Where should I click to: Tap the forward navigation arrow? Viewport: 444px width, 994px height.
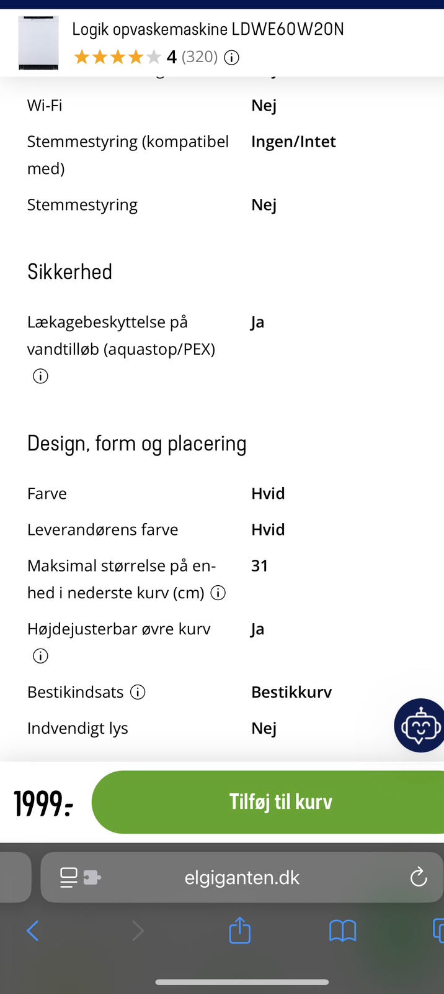click(137, 931)
